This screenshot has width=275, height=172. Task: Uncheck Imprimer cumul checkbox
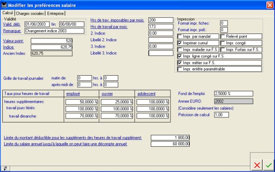[180, 43]
